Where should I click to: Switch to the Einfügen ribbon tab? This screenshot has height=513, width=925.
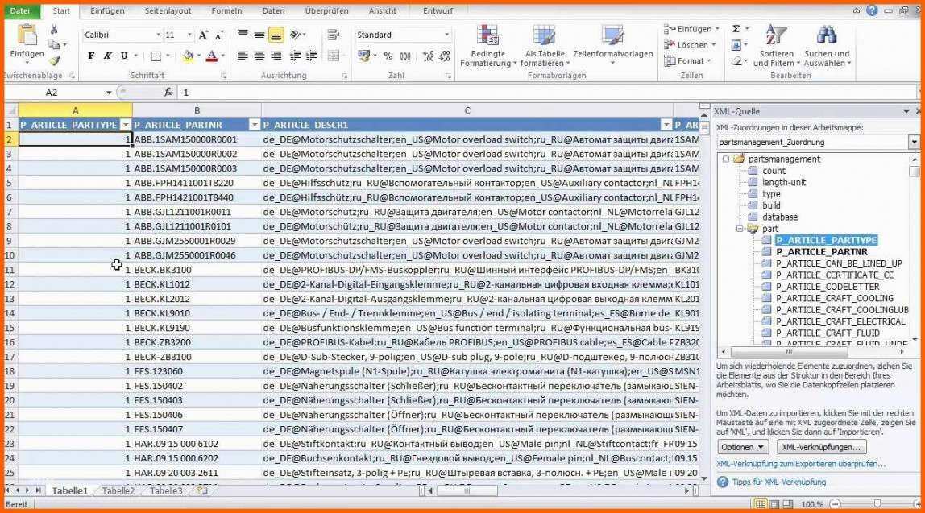pyautogui.click(x=107, y=10)
